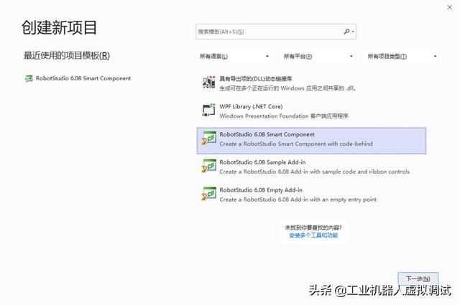Click the DLL dynamic link library template icon

[x=209, y=83]
